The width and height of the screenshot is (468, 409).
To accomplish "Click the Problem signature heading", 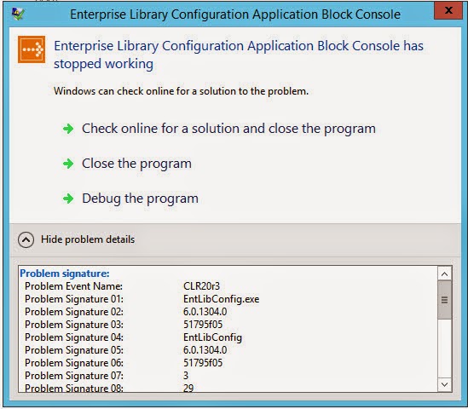I will tap(65, 274).
